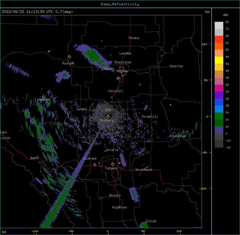
Task: Click the -50 tick on horizontal axis
Action: click(71, 231)
